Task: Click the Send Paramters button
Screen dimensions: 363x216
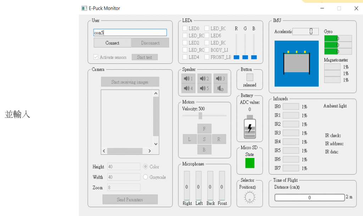Action: coord(130,199)
